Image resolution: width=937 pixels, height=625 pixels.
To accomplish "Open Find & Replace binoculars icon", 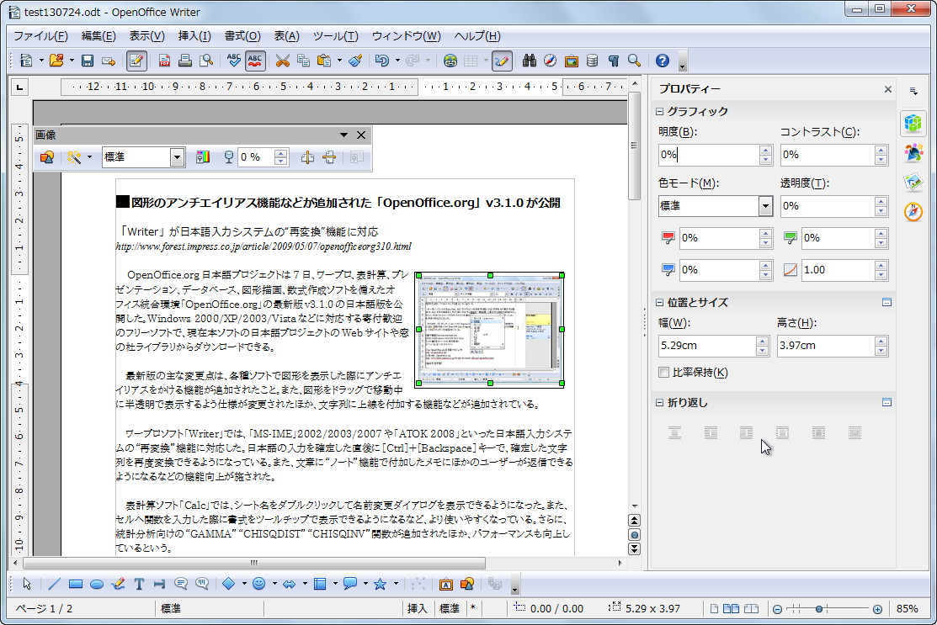I will point(529,61).
